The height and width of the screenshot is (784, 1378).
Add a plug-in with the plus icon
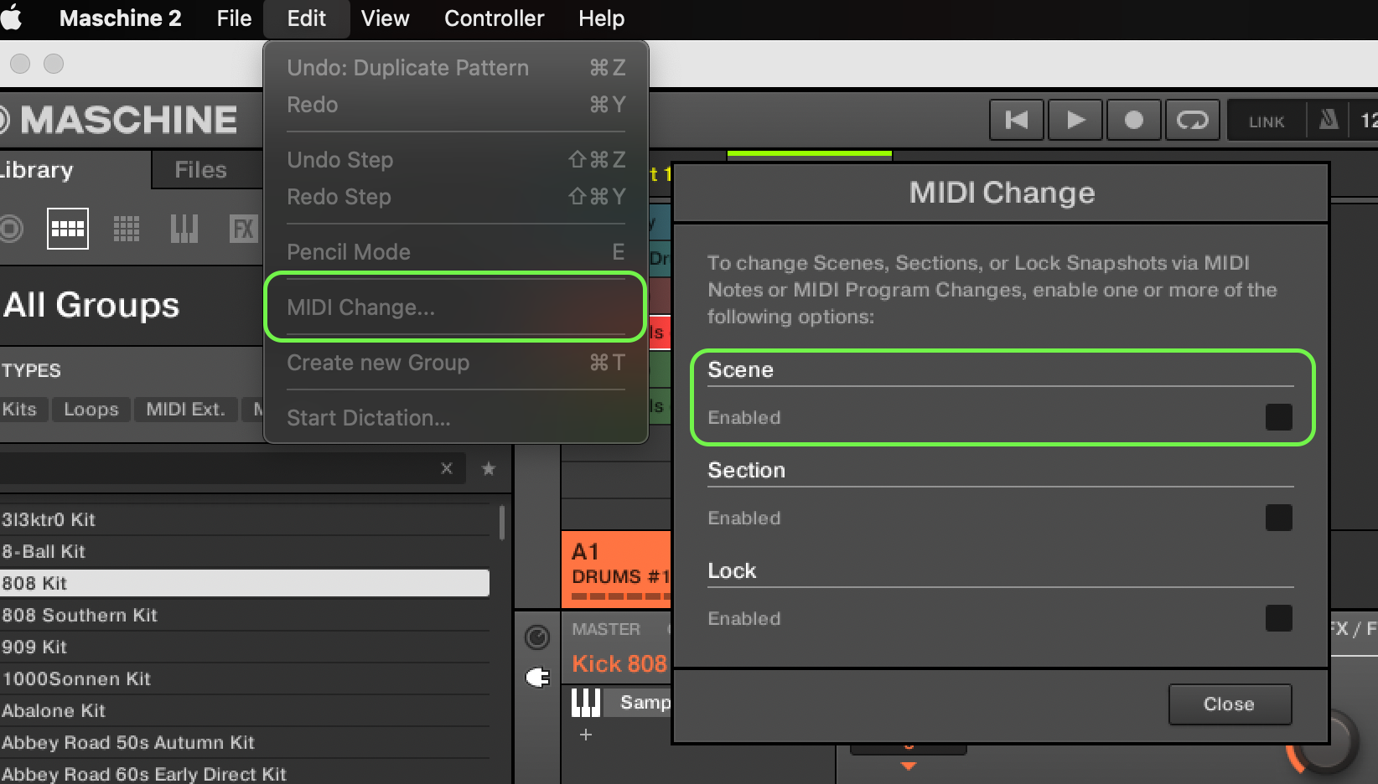point(586,735)
